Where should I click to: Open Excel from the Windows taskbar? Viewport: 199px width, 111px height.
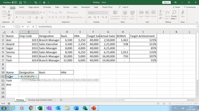pyautogui.click(x=40, y=108)
